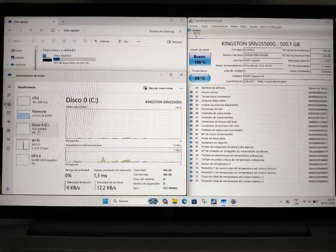Screen dimensions: 336x252
Task: Collapse the Dispositivos y unidades group
Action: coord(41,50)
